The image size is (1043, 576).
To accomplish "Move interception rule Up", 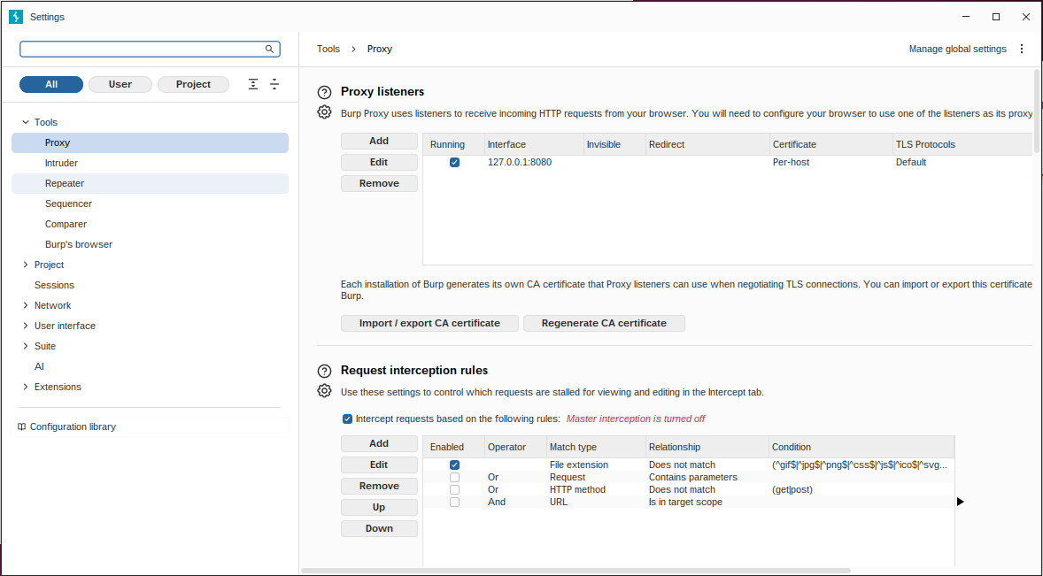I will tap(379, 507).
